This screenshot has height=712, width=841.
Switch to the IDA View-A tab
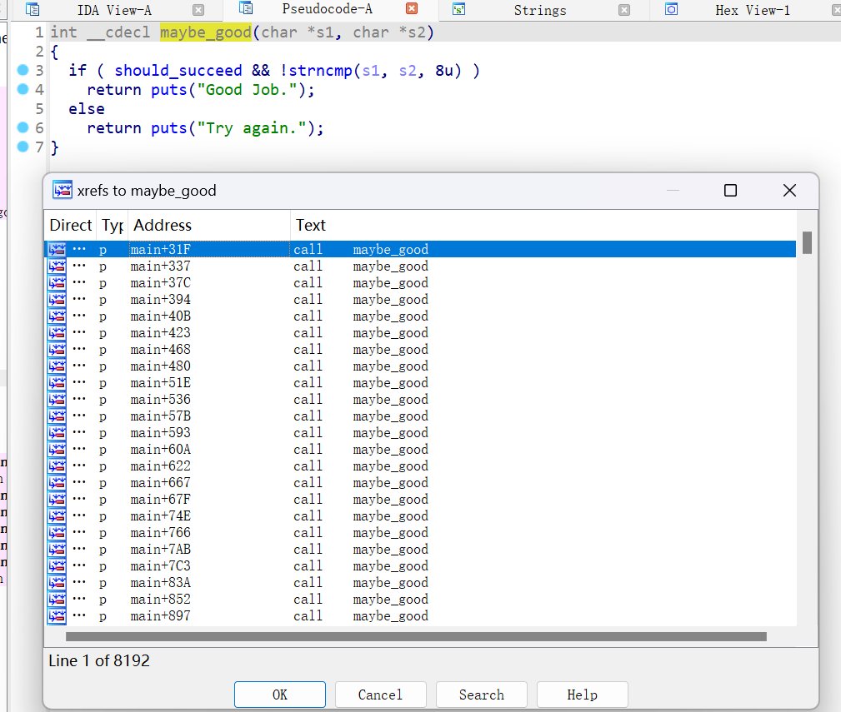coord(114,10)
